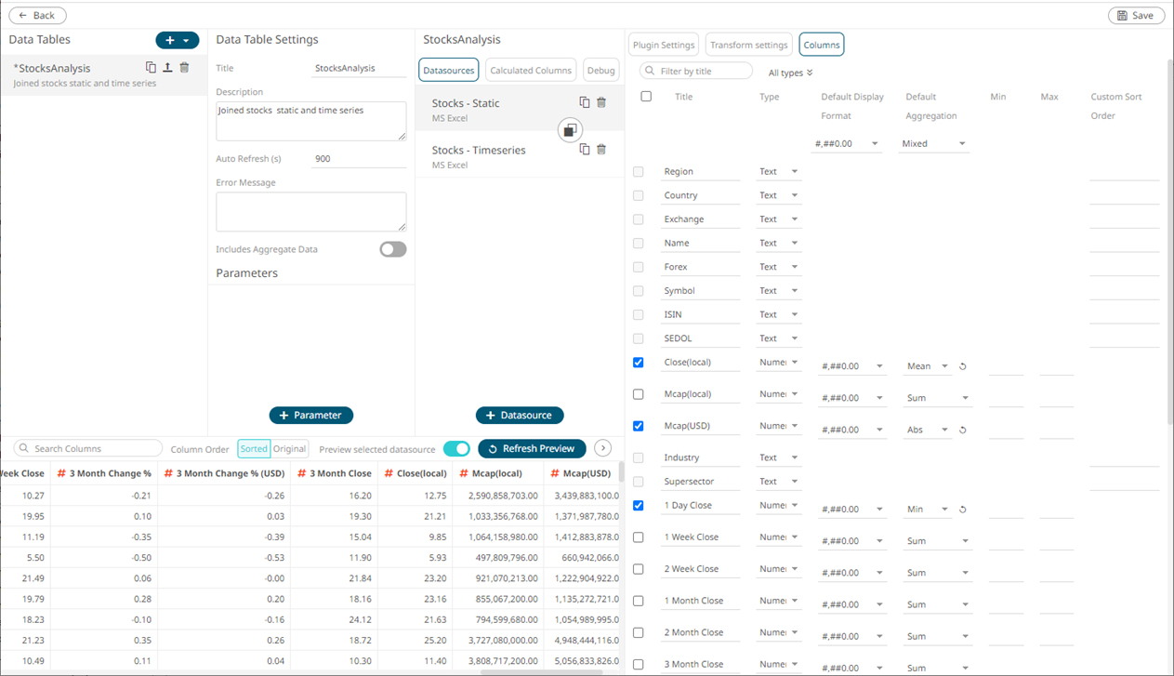This screenshot has width=1174, height=676.
Task: Toggle Includes Aggregate Data switch
Action: [393, 249]
